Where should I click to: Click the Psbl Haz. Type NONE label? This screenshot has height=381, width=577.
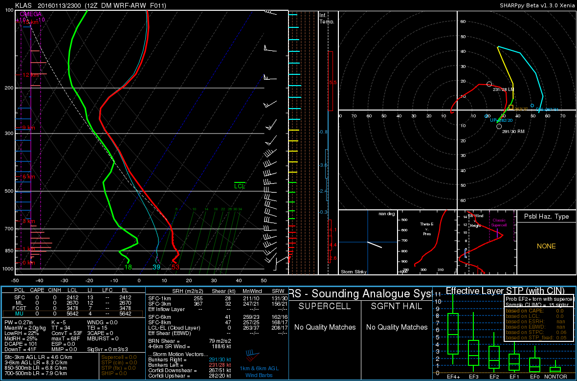coord(546,246)
